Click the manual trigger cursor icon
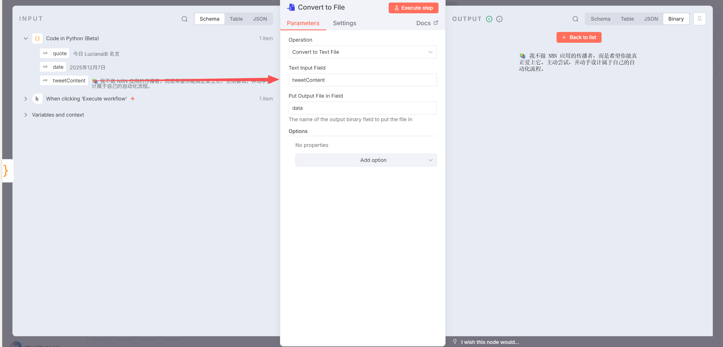 point(37,99)
